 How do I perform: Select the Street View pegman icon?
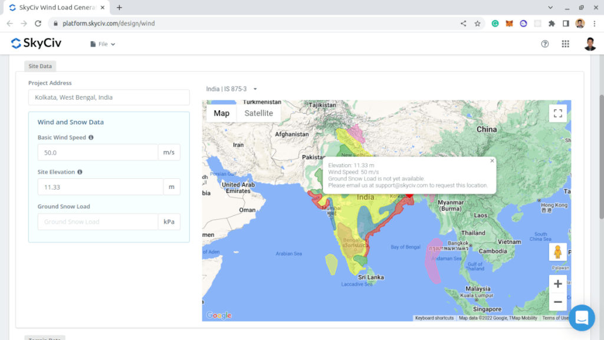pyautogui.click(x=557, y=252)
